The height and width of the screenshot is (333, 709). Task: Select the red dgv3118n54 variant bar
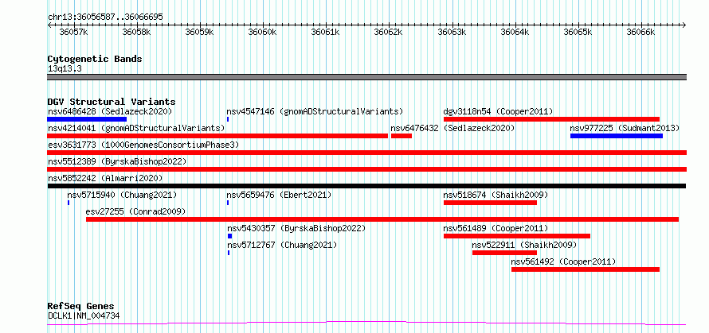point(551,119)
